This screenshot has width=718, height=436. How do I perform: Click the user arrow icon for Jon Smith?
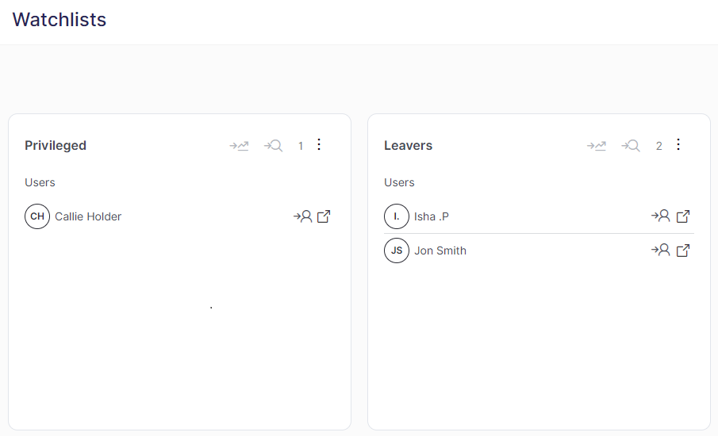pyautogui.click(x=661, y=251)
